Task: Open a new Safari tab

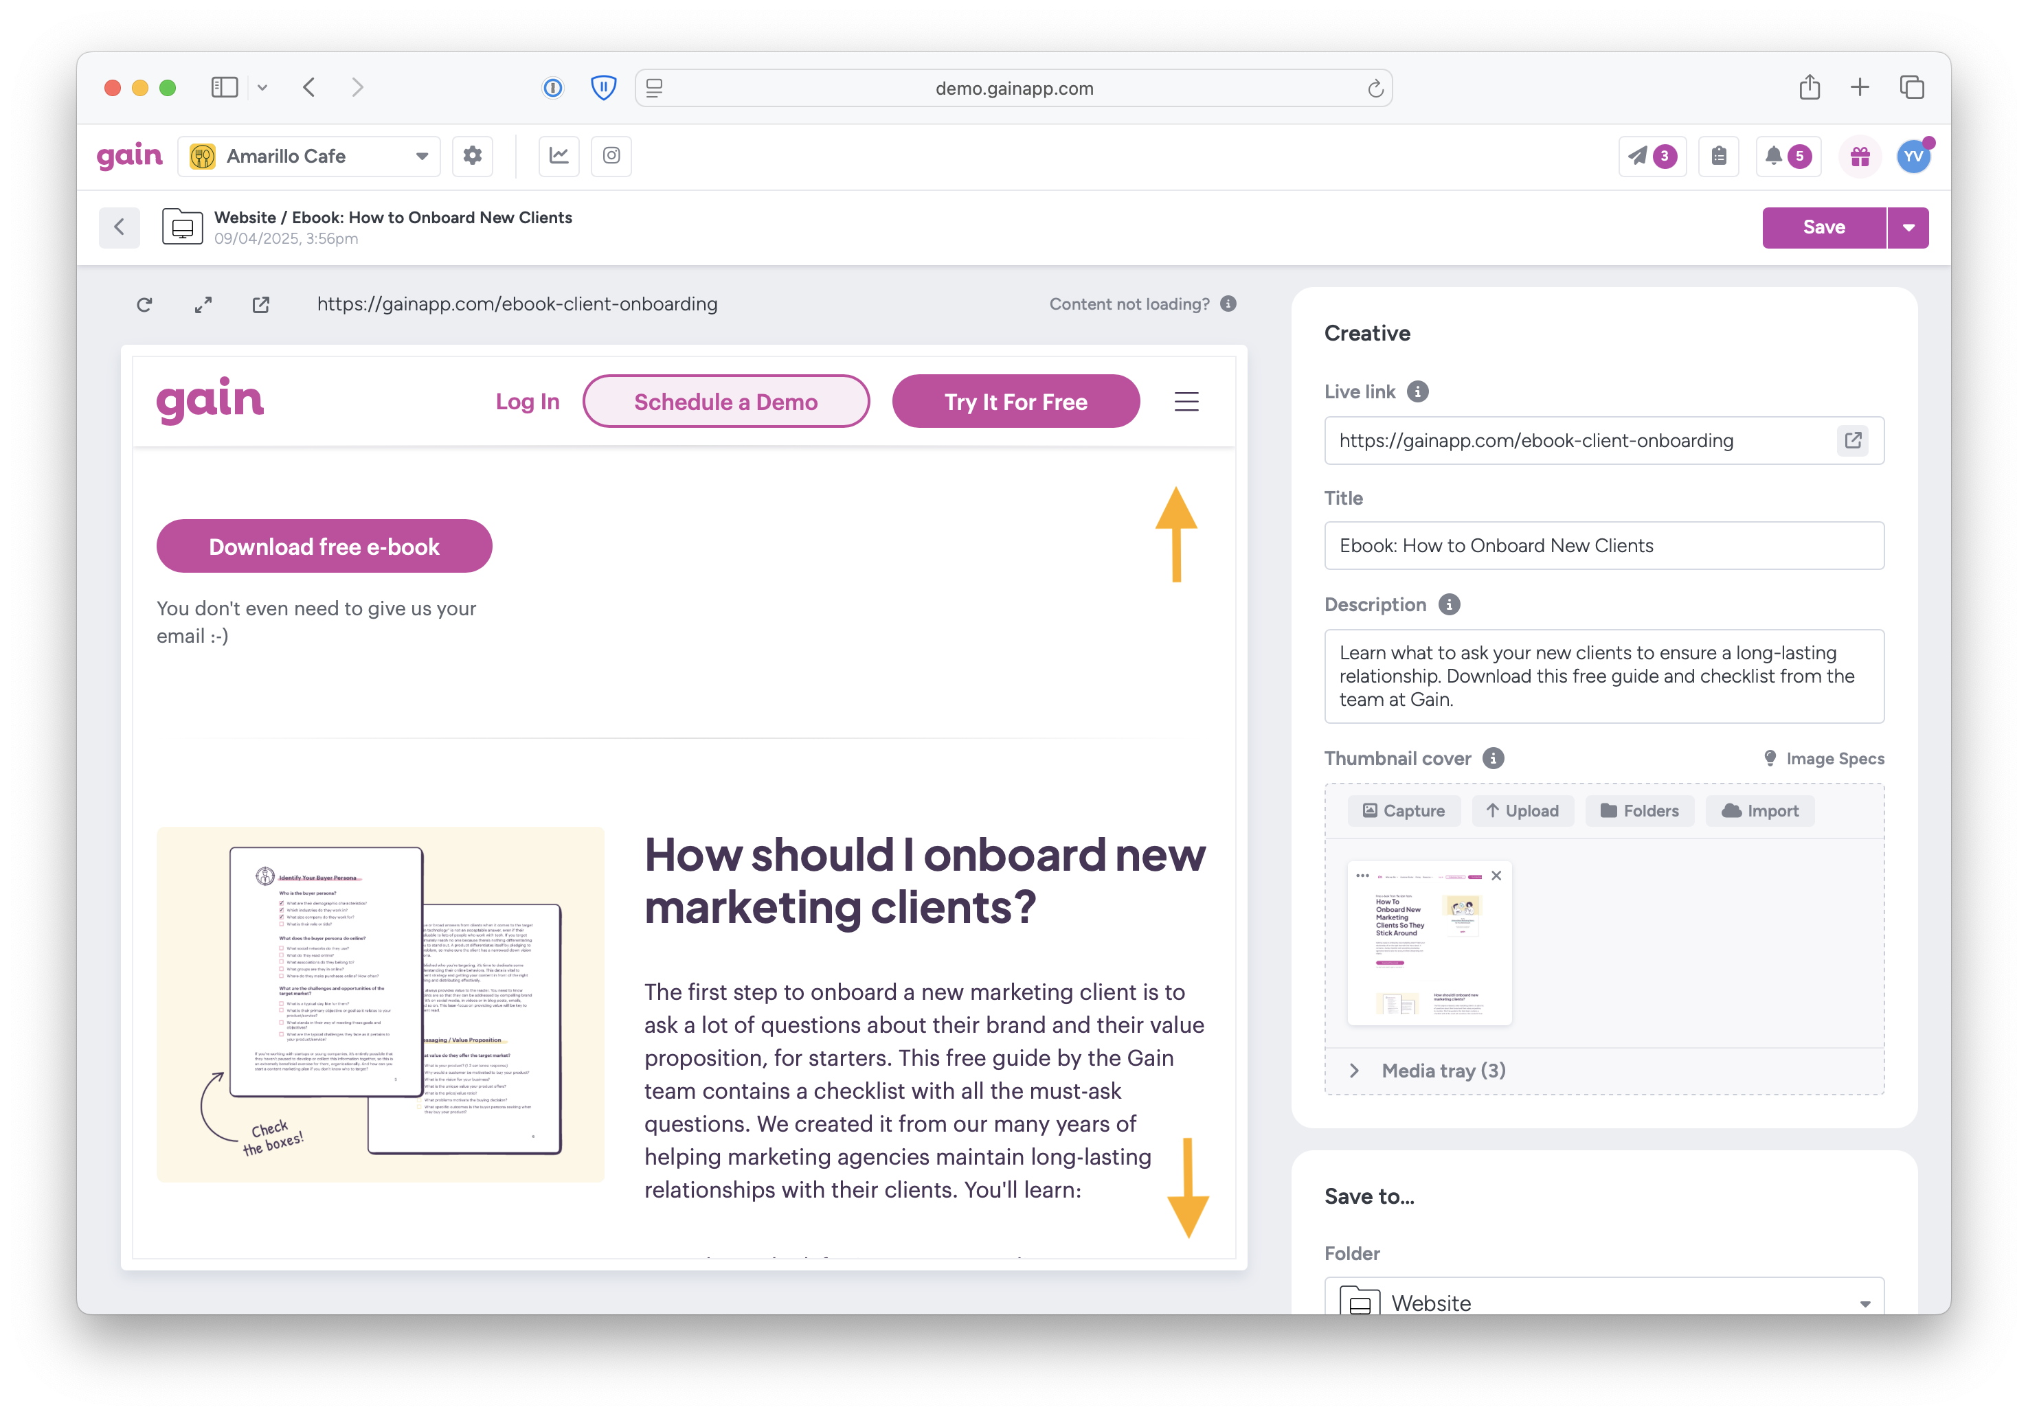Action: pos(1859,87)
